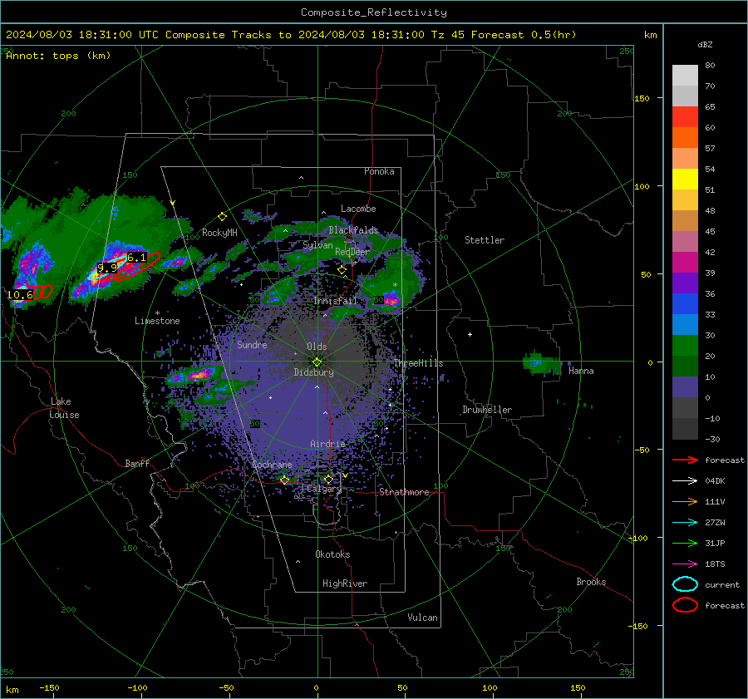The image size is (748, 699).
Task: Click the small green echo near Hanna
Action: pos(542,363)
